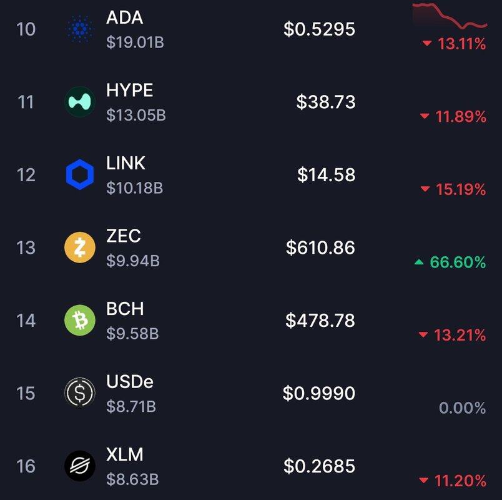
Task: Click the USDe stablecoin icon
Action: click(79, 393)
